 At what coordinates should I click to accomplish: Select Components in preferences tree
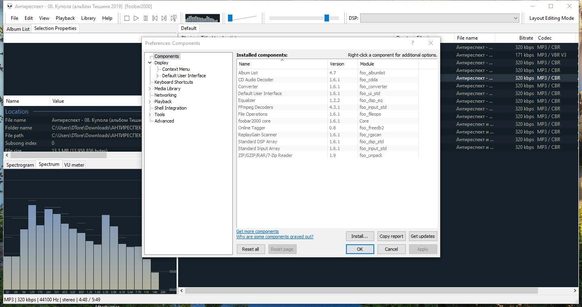coord(167,56)
